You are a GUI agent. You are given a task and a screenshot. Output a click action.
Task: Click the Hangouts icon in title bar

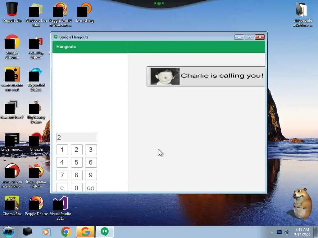(56, 37)
